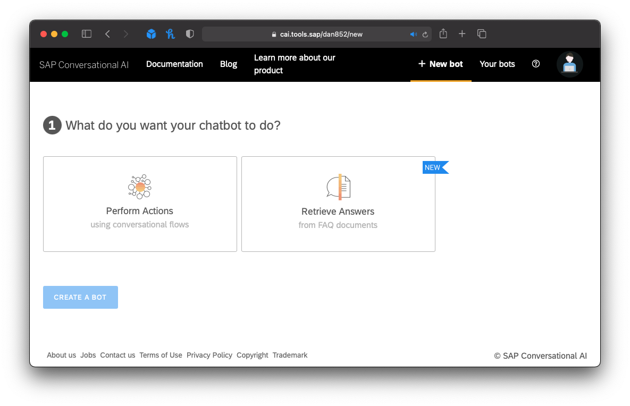This screenshot has width=630, height=406.
Task: Click the 'from FAQ documents' subtitle
Action: (x=338, y=225)
